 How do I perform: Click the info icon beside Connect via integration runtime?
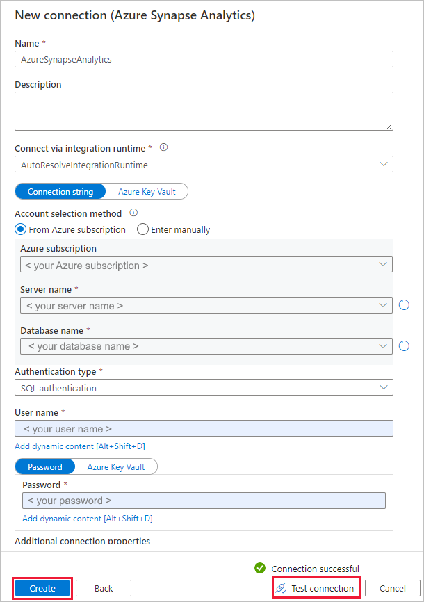tap(164, 147)
